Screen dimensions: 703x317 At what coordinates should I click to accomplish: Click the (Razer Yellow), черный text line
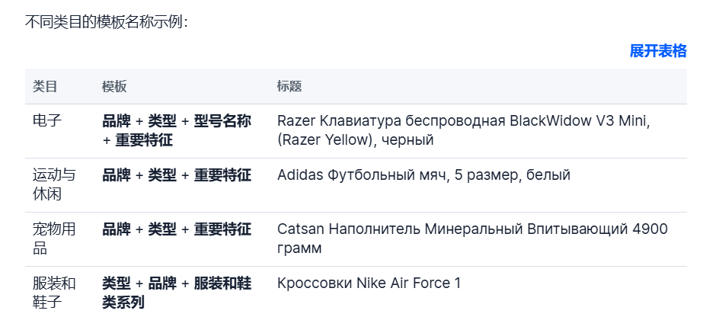click(355, 140)
